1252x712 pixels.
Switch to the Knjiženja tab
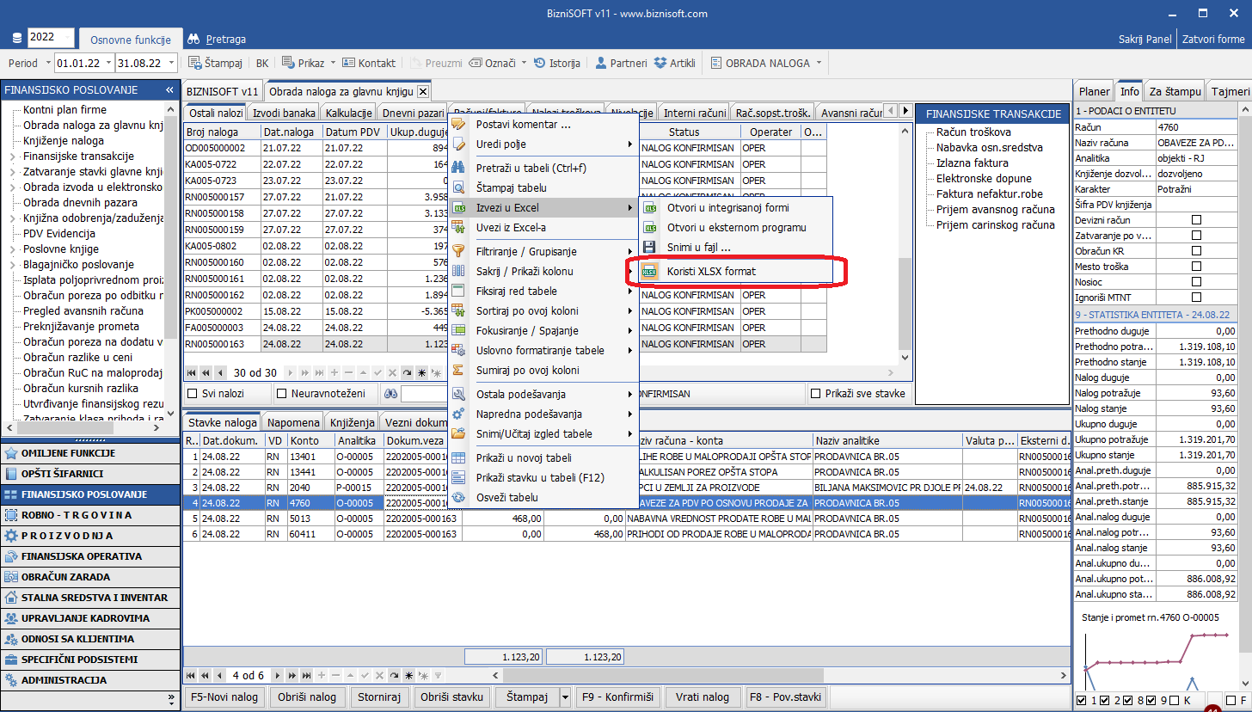(x=352, y=422)
